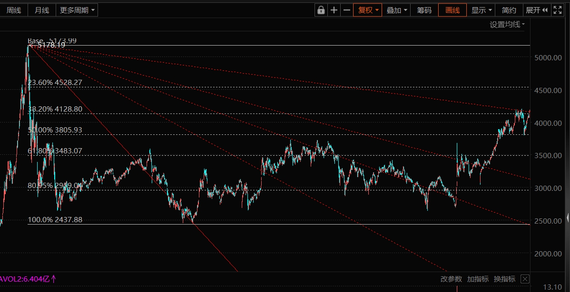Expand the 更多周期 period dropdown
This screenshot has width=570, height=292.
[77, 10]
